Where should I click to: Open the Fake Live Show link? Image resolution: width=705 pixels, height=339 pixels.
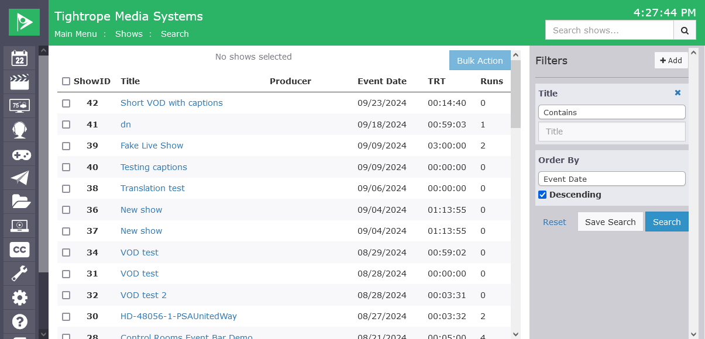(x=152, y=146)
